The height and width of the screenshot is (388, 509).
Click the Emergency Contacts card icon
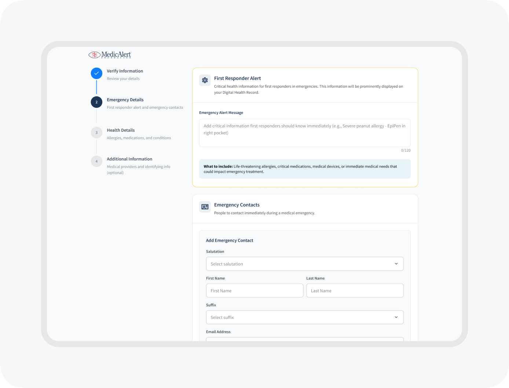pyautogui.click(x=205, y=207)
